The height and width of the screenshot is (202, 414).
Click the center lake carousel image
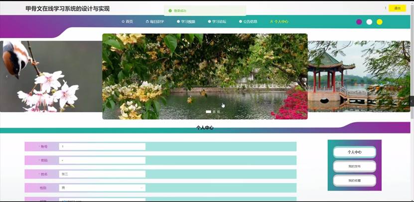point(205,76)
